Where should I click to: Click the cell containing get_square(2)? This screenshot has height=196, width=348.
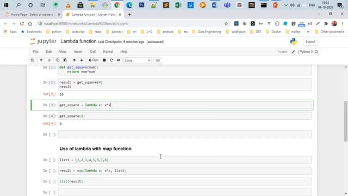(x=185, y=116)
